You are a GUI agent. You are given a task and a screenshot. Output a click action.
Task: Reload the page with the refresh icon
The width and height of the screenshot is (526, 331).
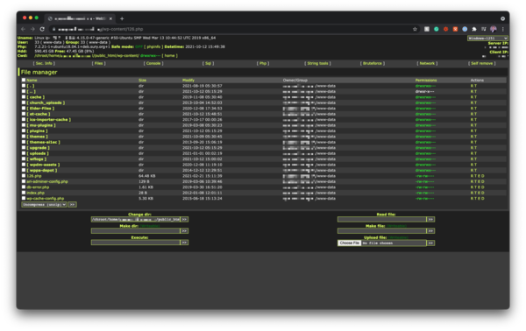tap(42, 29)
